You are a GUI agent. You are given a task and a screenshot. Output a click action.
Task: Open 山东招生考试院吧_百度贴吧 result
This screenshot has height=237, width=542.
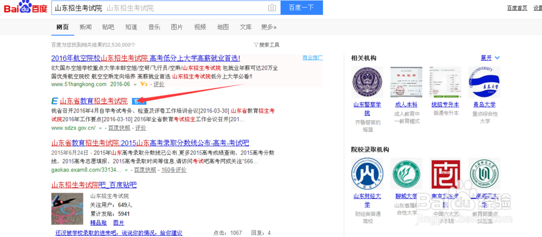click(94, 185)
